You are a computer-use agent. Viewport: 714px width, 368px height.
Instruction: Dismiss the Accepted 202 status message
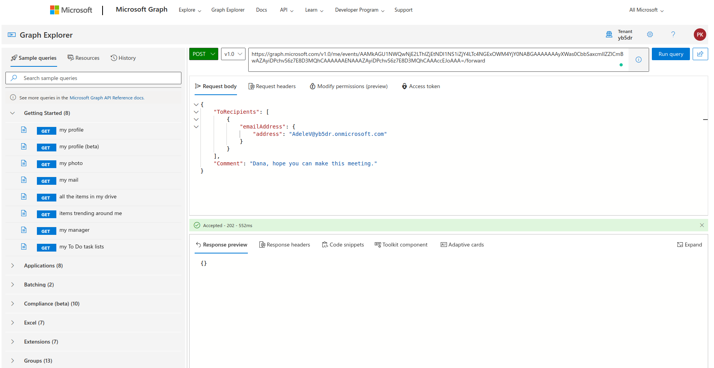pyautogui.click(x=702, y=225)
